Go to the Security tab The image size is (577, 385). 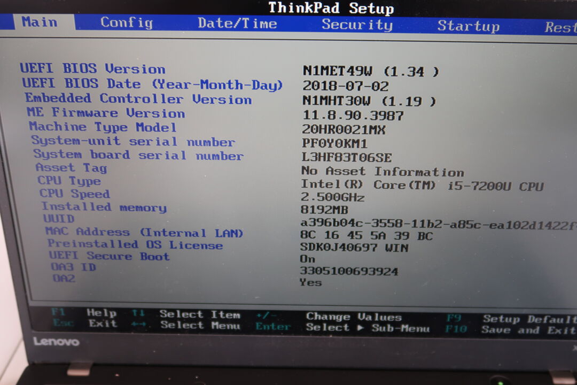(x=357, y=25)
